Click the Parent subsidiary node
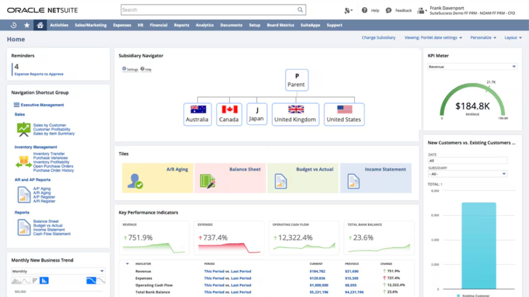The image size is (529, 297). [x=297, y=80]
